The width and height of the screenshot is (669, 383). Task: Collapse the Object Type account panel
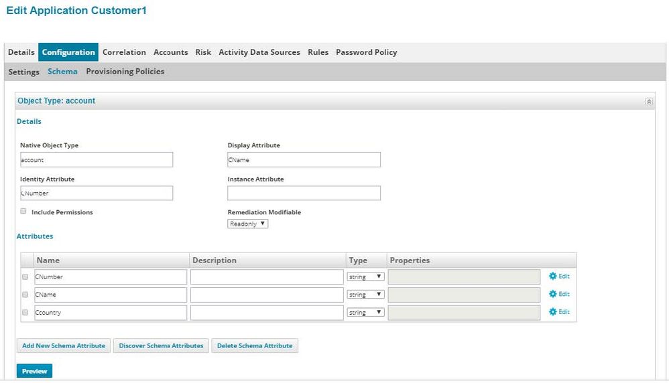[648, 101]
